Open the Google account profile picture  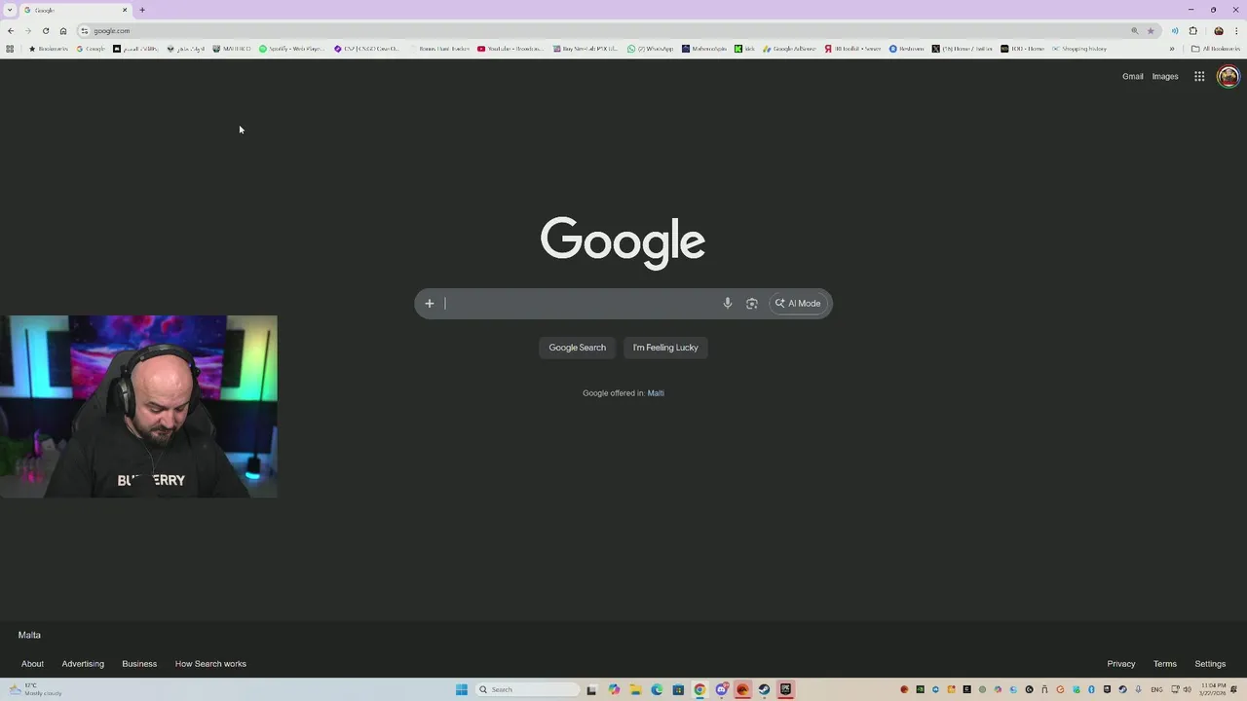coord(1228,76)
